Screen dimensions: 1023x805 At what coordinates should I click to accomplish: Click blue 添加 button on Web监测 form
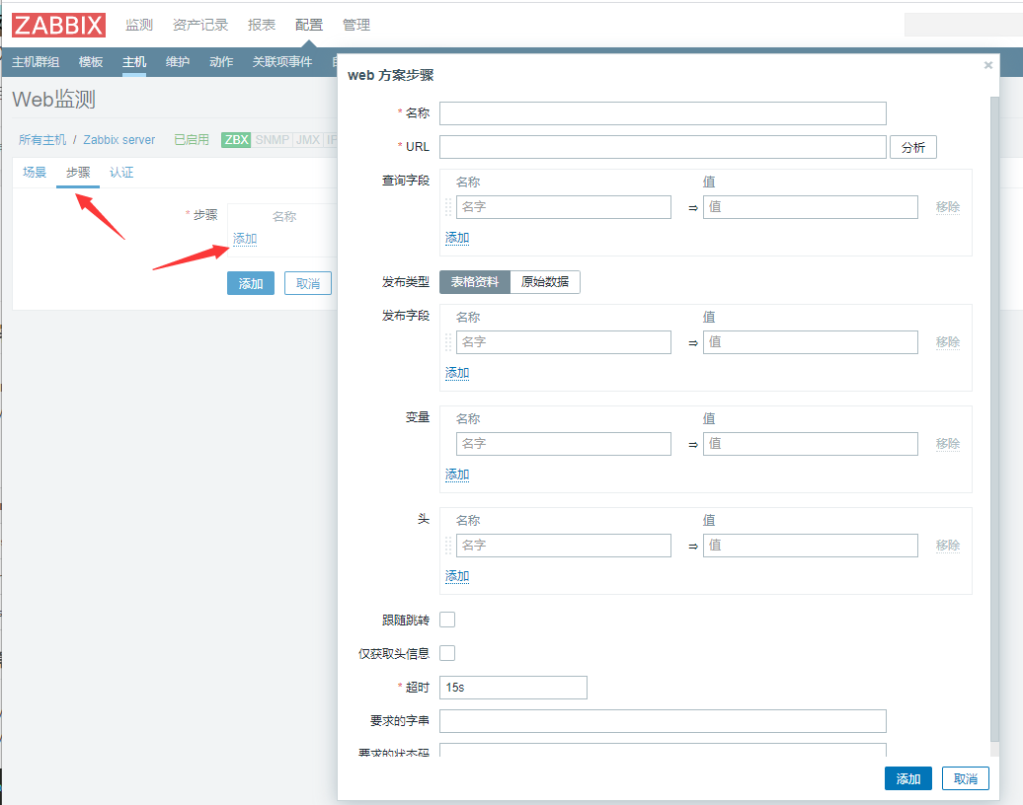click(x=251, y=283)
